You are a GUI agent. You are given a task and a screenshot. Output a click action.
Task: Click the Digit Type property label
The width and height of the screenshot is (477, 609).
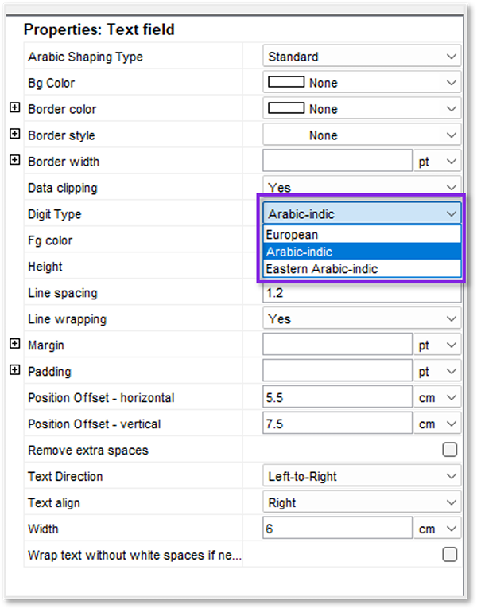[x=55, y=214]
